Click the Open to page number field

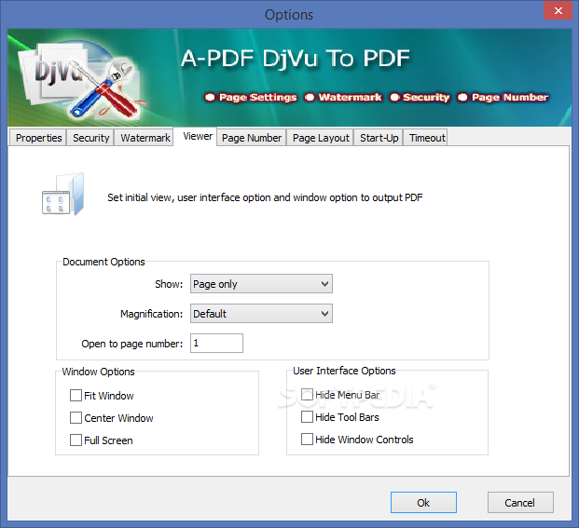tap(216, 343)
